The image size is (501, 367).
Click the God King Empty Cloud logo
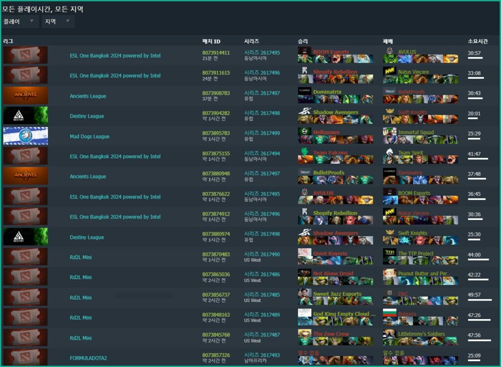click(304, 313)
